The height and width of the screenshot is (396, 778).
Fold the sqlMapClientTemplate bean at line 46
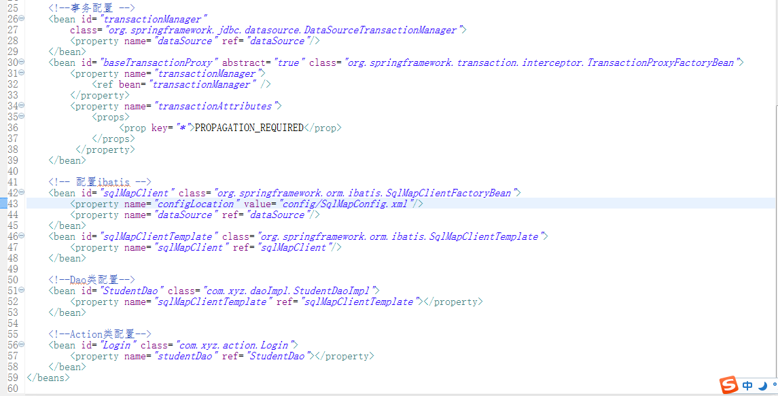[x=21, y=236]
